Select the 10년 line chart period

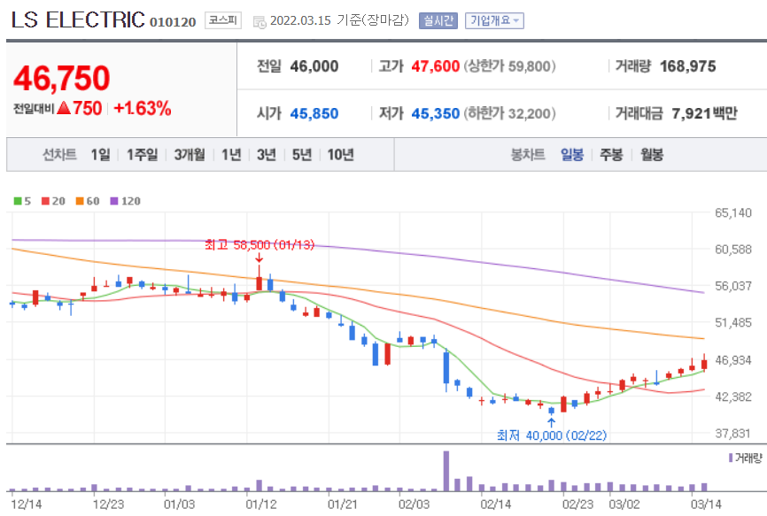coord(340,155)
